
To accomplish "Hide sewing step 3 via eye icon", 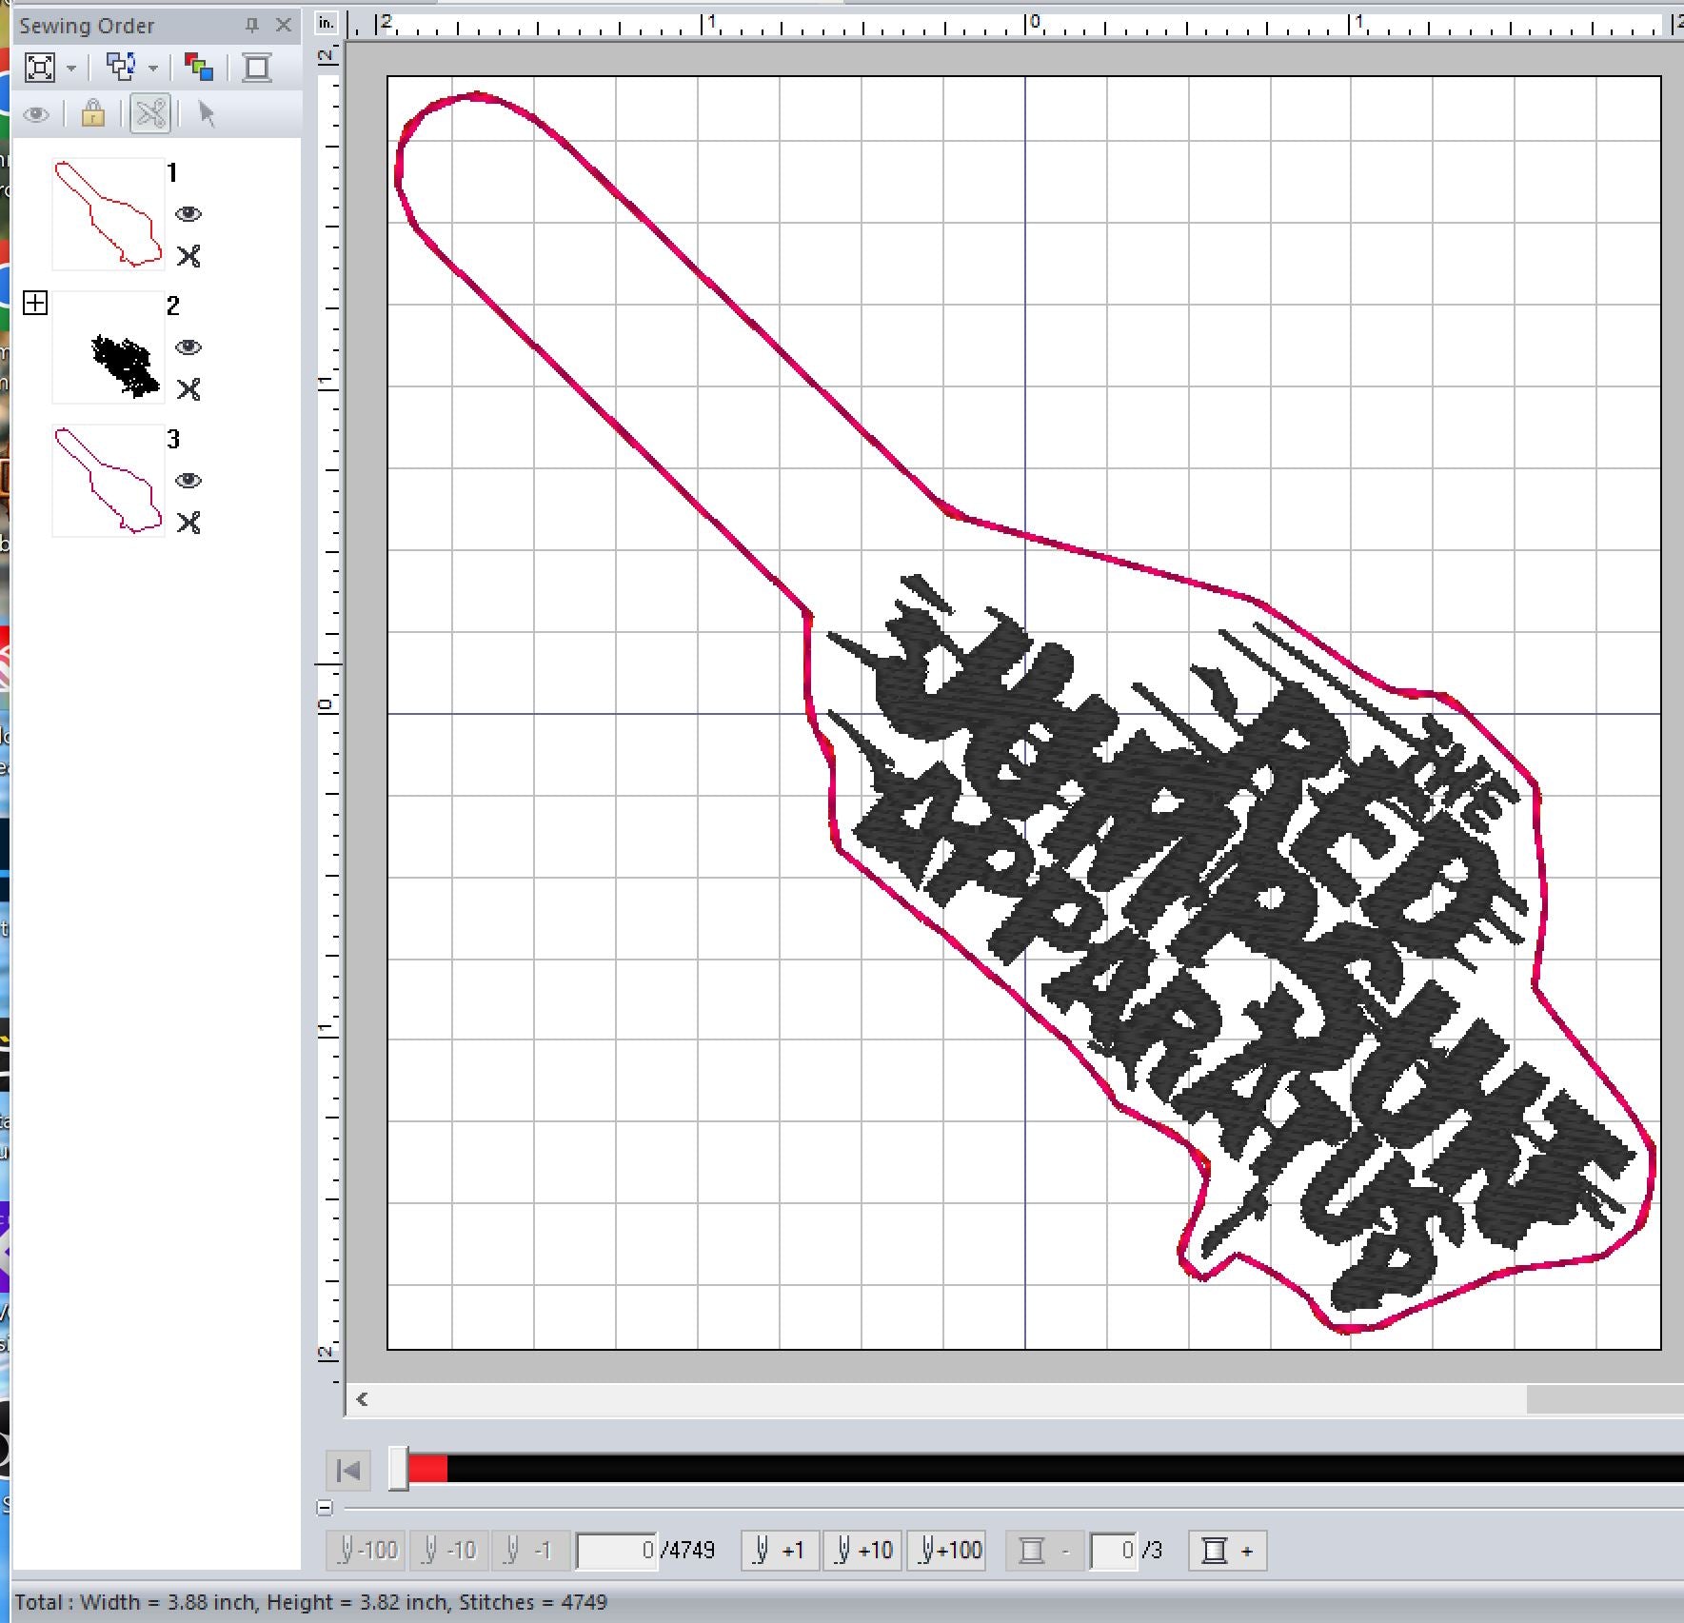I will click(188, 481).
